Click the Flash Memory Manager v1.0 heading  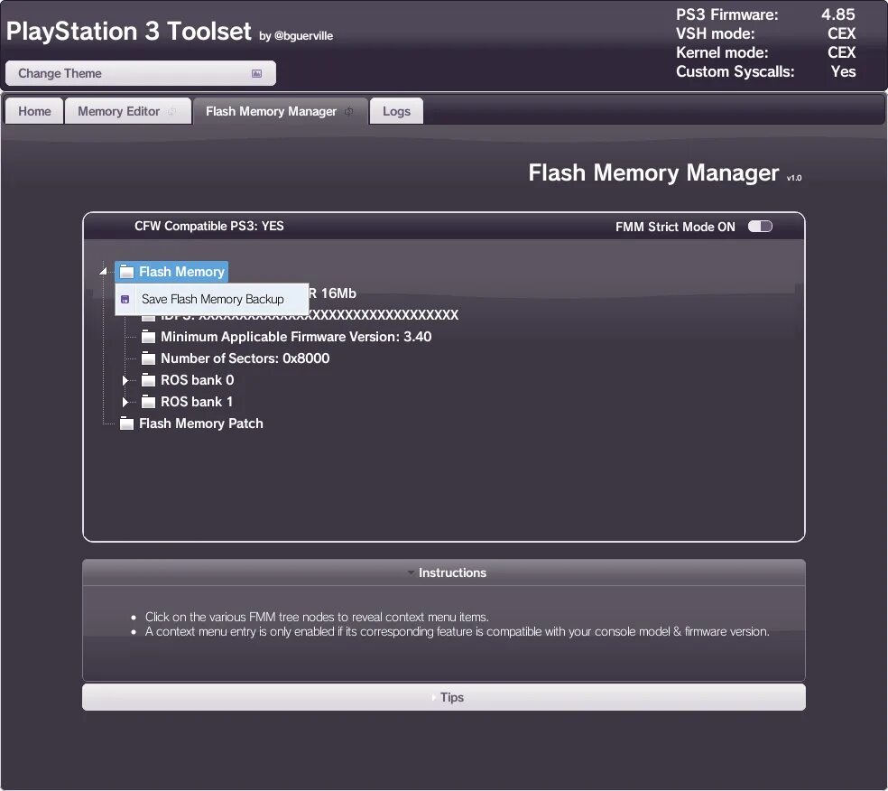point(665,172)
